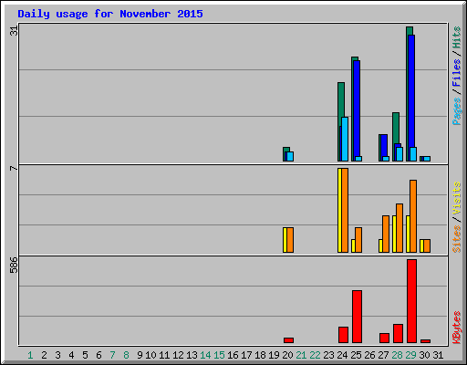
Task: Click the red KBytes bar for day 25
Action: pyautogui.click(x=357, y=317)
